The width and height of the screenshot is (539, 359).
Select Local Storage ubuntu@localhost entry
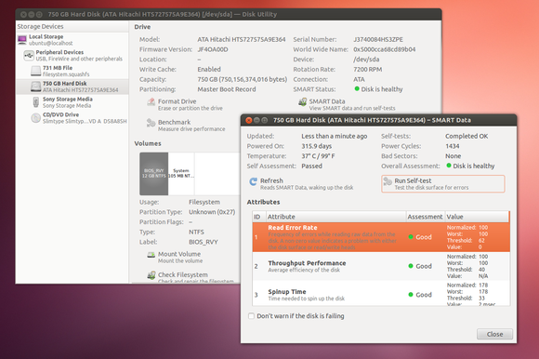coord(72,40)
